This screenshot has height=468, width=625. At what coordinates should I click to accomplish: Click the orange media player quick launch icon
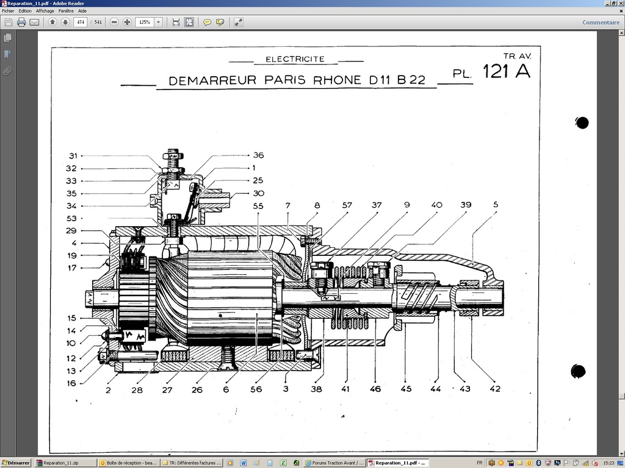[230, 463]
